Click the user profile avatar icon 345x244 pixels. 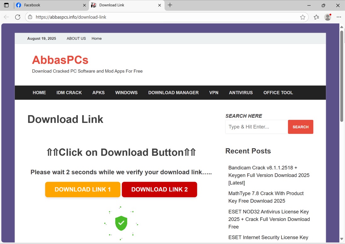[x=328, y=17]
